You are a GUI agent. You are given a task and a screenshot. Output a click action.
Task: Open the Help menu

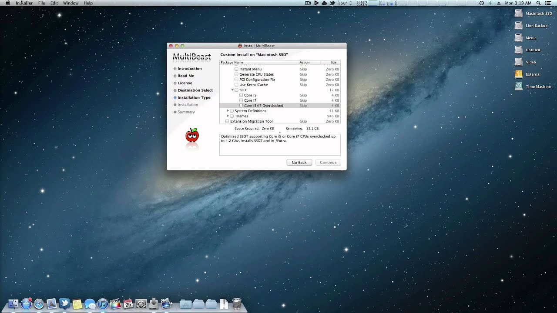tap(88, 3)
